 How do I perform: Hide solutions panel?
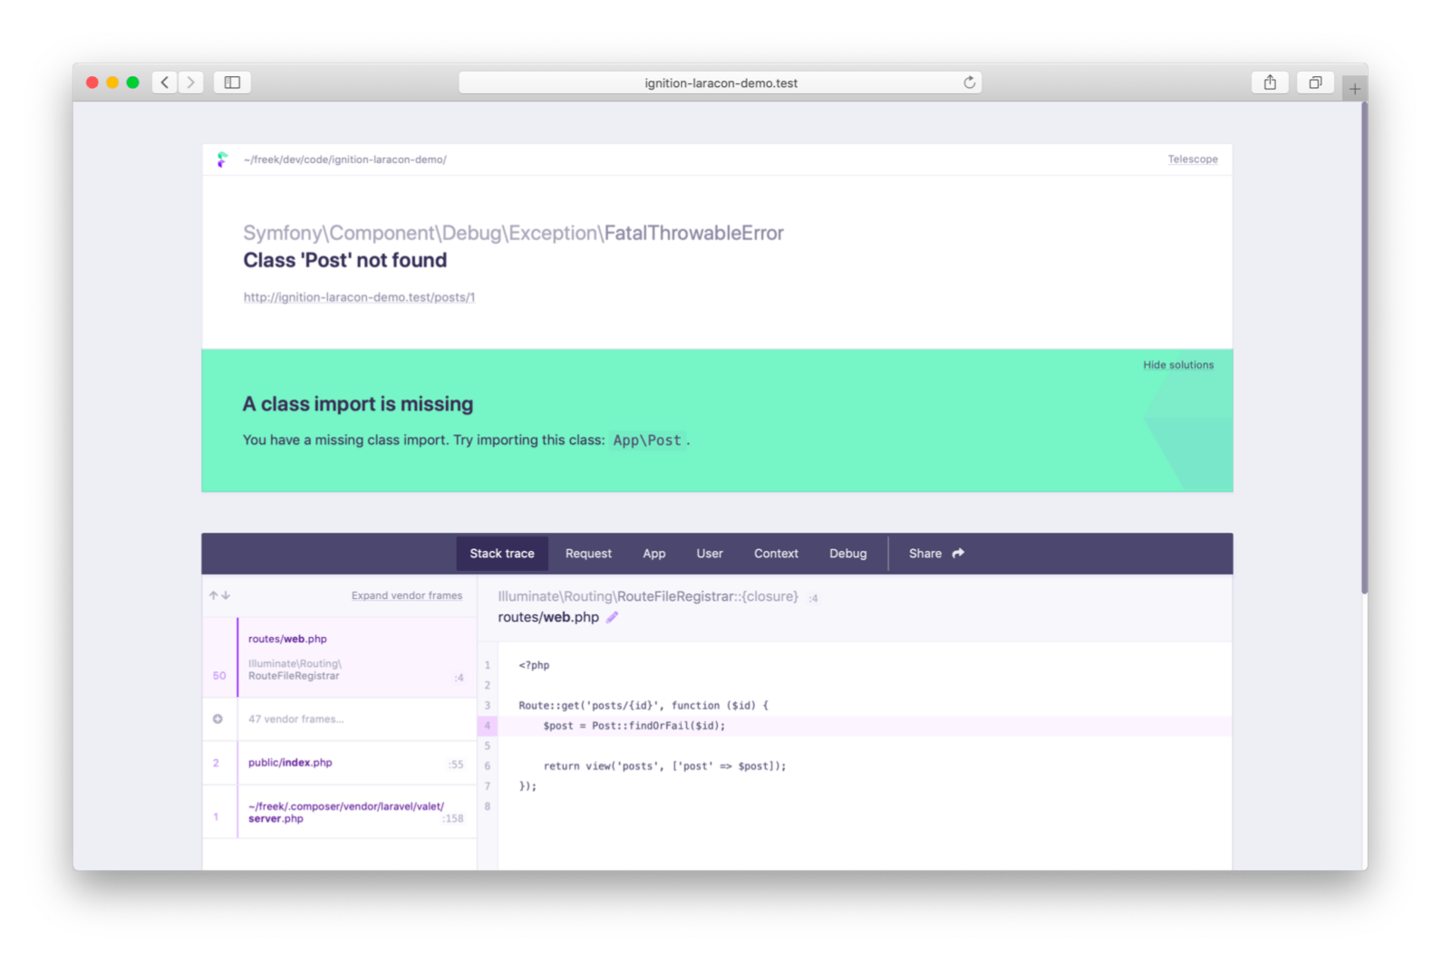[1177, 365]
